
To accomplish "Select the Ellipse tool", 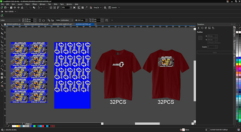I will 2,53.
